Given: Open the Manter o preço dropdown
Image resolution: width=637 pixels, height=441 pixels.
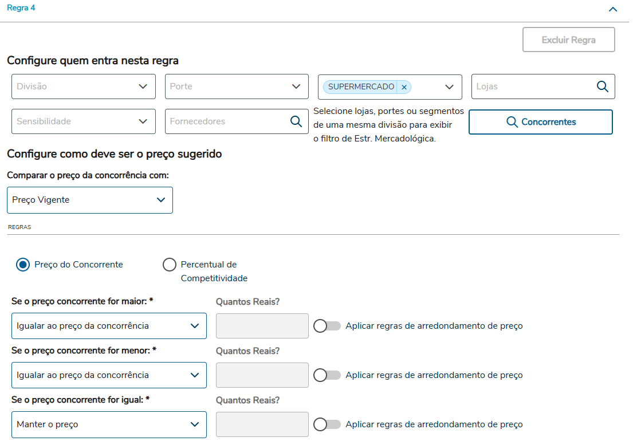Looking at the screenshot, I should (x=109, y=424).
